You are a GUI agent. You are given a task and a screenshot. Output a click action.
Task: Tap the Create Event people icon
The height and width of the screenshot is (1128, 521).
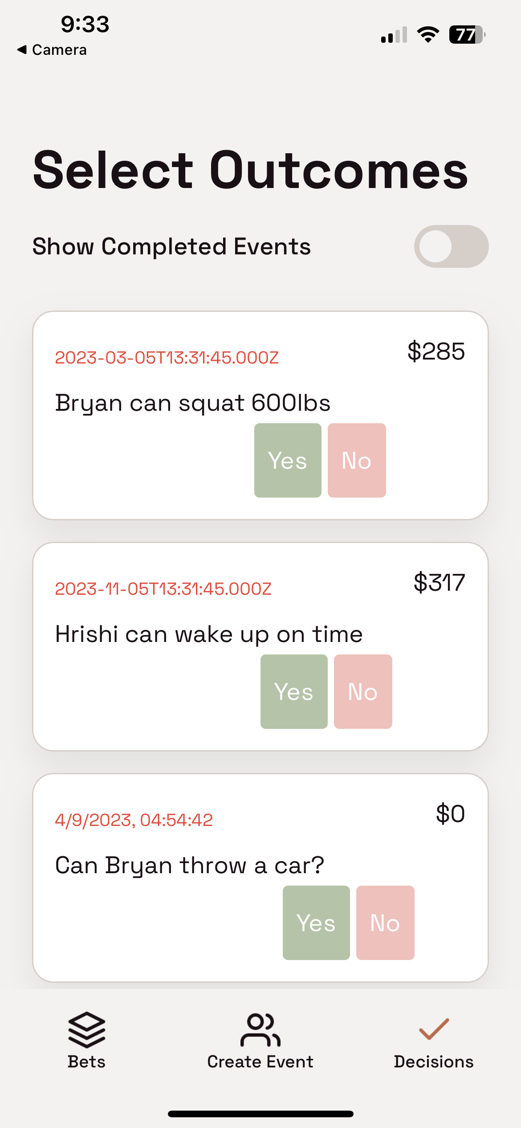point(260,1030)
